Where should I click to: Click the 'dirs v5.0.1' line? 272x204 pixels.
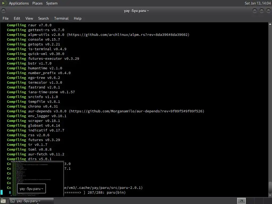tap(29, 159)
